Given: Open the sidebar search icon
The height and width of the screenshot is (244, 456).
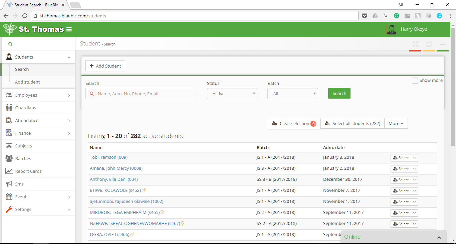Looking at the screenshot, I should click(10, 44).
